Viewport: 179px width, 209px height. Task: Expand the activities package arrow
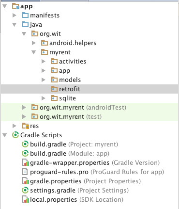[x=44, y=62]
